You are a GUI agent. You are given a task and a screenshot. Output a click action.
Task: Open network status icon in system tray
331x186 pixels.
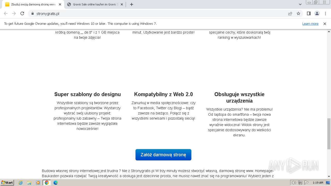pos(300,183)
